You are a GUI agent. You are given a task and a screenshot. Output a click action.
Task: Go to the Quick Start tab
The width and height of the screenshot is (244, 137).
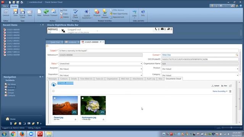pos(55,42)
